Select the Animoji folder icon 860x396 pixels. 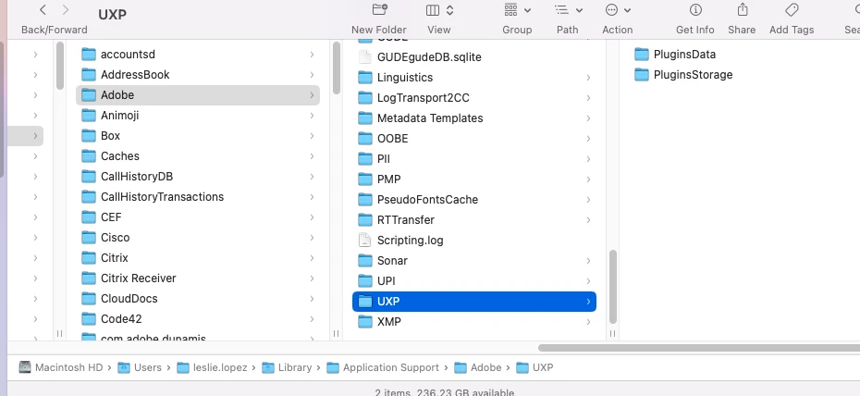click(x=89, y=115)
